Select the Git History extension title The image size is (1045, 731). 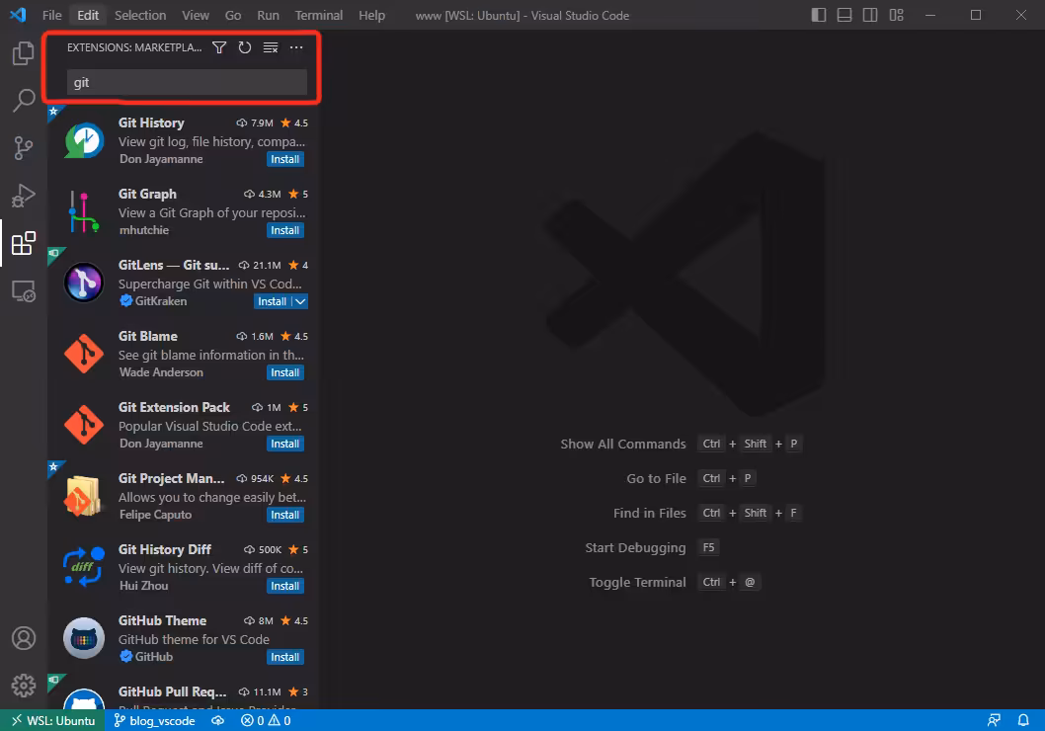pyautogui.click(x=151, y=122)
